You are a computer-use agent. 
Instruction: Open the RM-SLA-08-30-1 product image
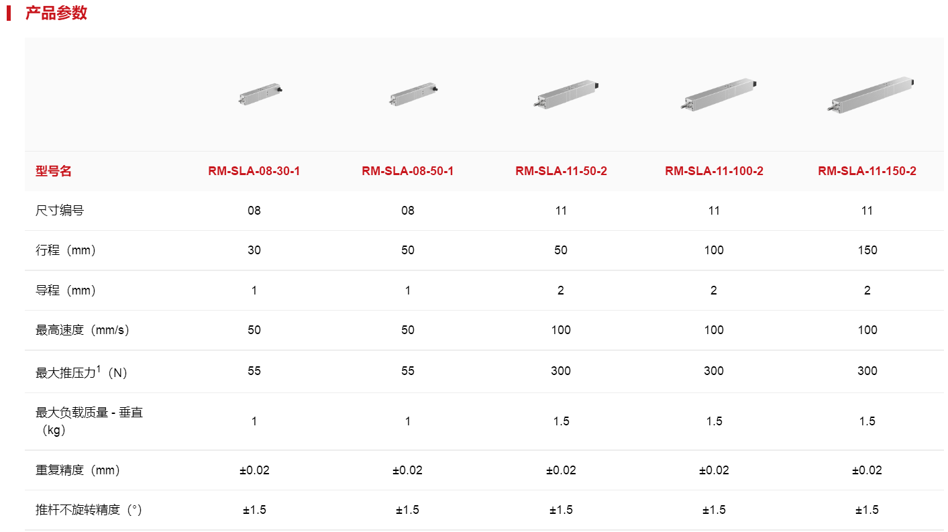pyautogui.click(x=260, y=93)
